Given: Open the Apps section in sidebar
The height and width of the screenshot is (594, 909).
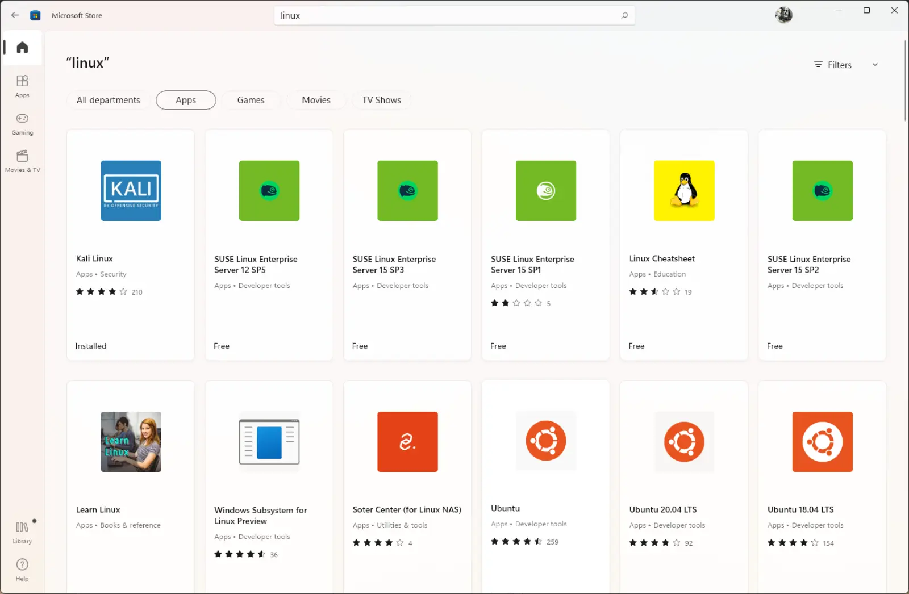Looking at the screenshot, I should [x=22, y=86].
